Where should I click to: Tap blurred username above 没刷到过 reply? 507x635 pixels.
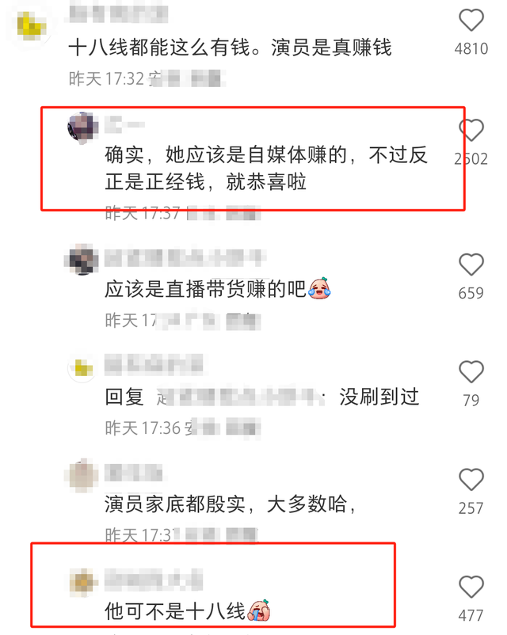coord(154,364)
